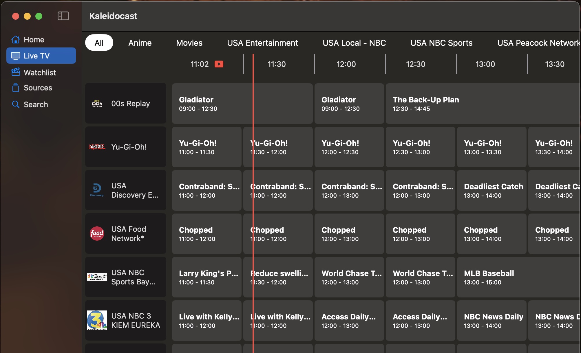Click the 12:00 timeline header marker
Viewport: 581px width, 353px height.
pos(346,64)
